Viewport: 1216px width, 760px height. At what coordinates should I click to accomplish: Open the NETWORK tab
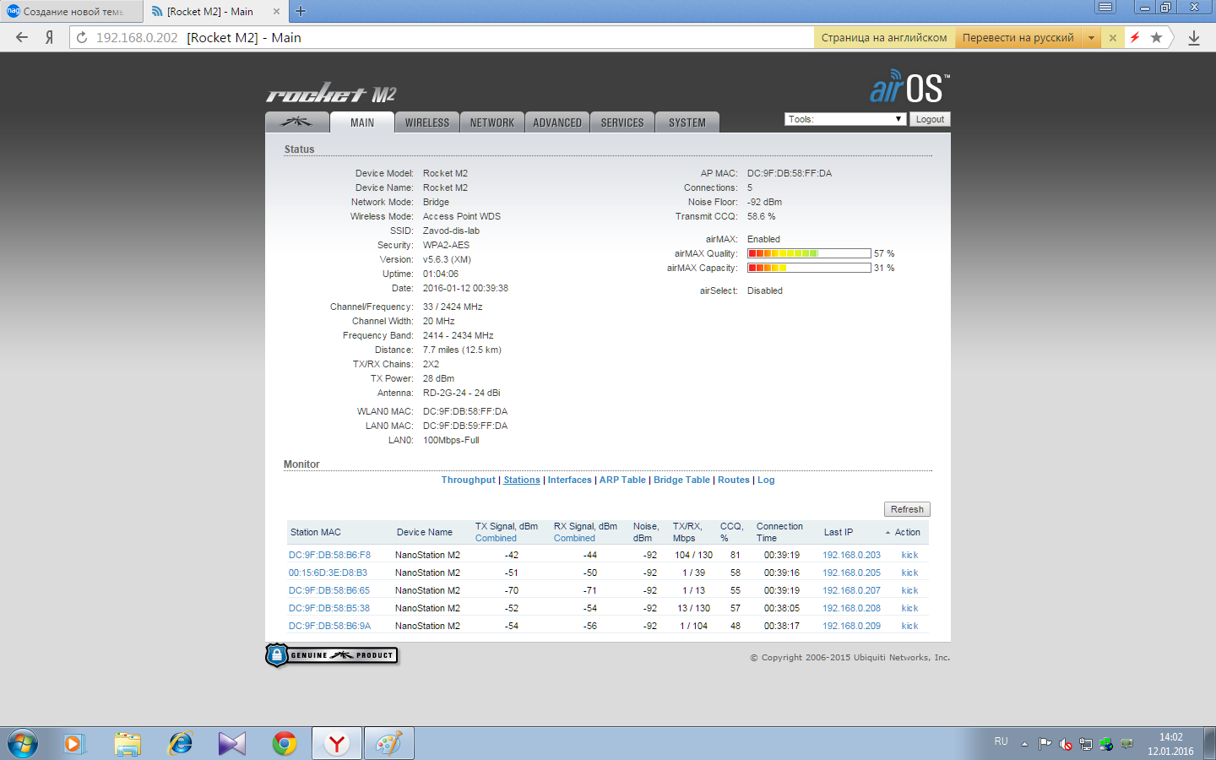[492, 122]
